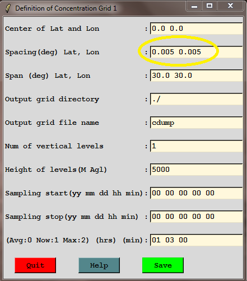The width and height of the screenshot is (247, 281).
Task: Open Help for concentration grid
Action: (99, 265)
